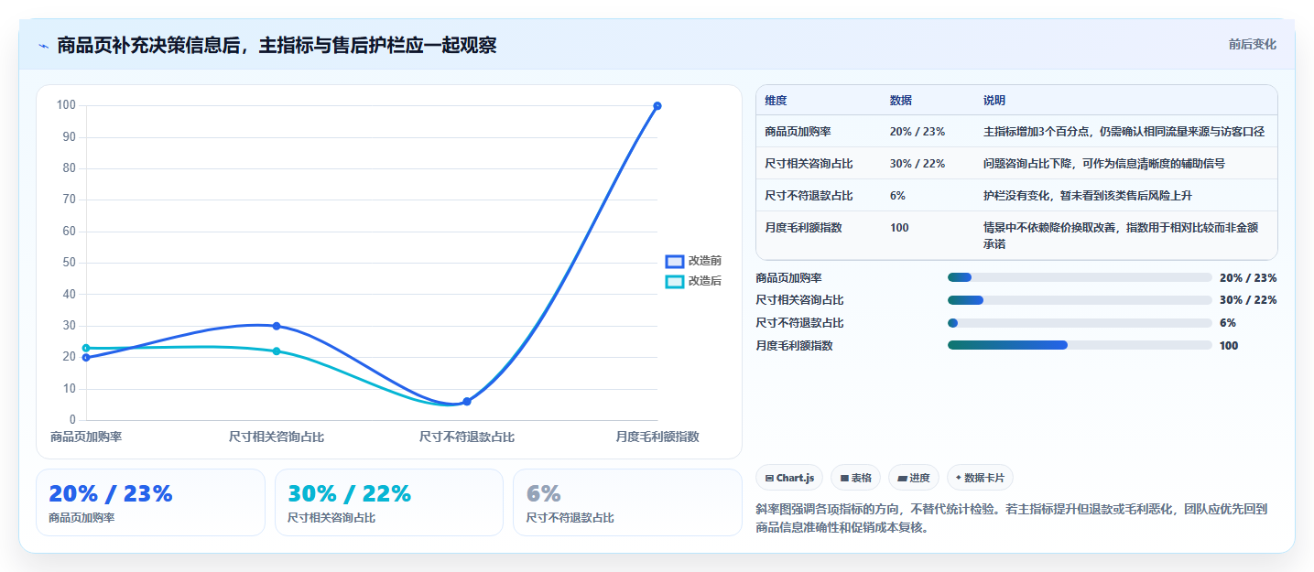The width and height of the screenshot is (1314, 572).
Task: Click the 改造后 data point at 22
Action: [x=277, y=351]
